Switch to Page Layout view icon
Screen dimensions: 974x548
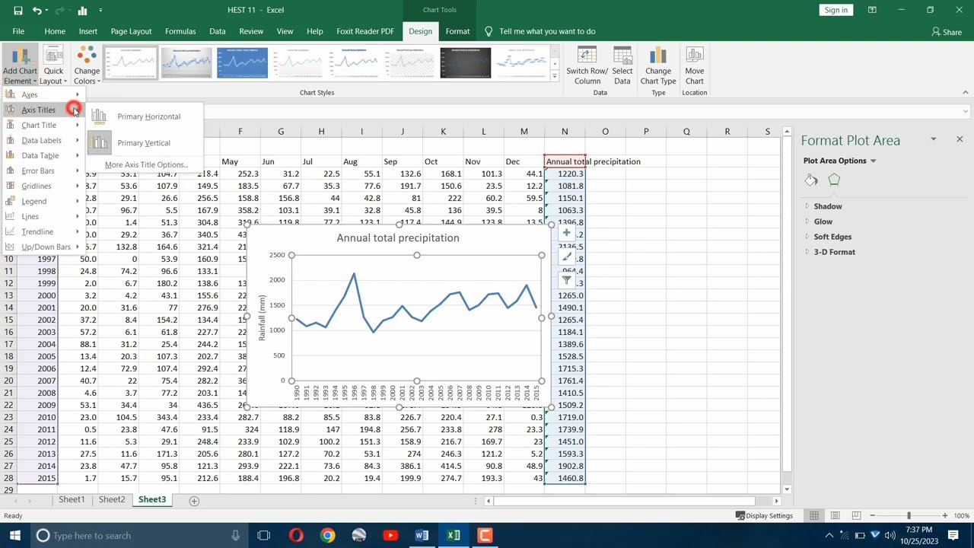click(835, 515)
